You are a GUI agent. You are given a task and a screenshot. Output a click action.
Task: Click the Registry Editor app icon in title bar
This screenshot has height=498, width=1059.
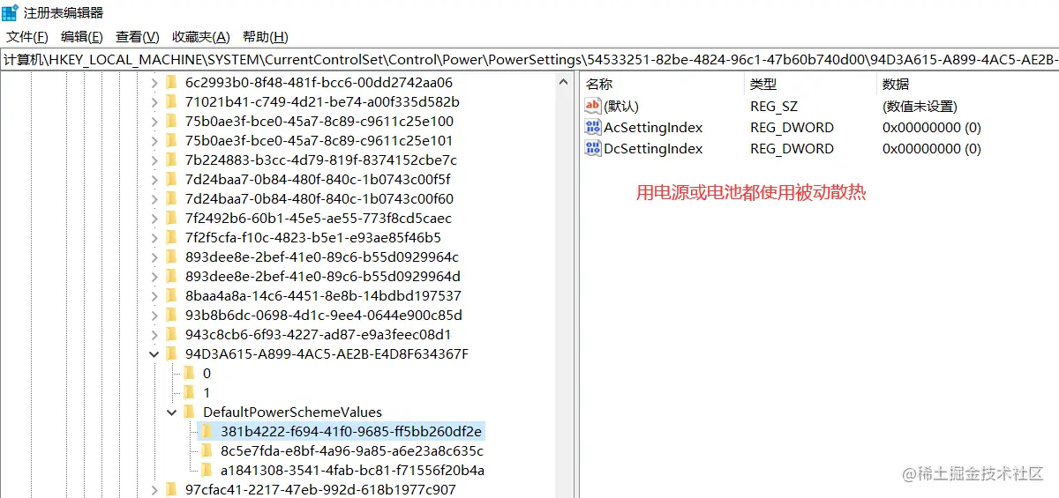click(x=10, y=12)
